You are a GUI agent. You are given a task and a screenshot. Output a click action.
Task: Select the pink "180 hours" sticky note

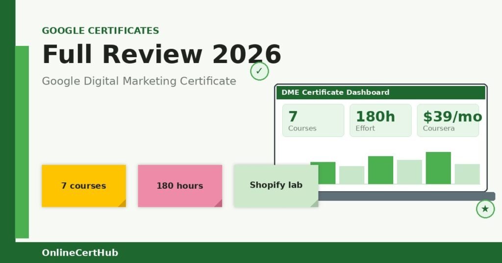[180, 186]
